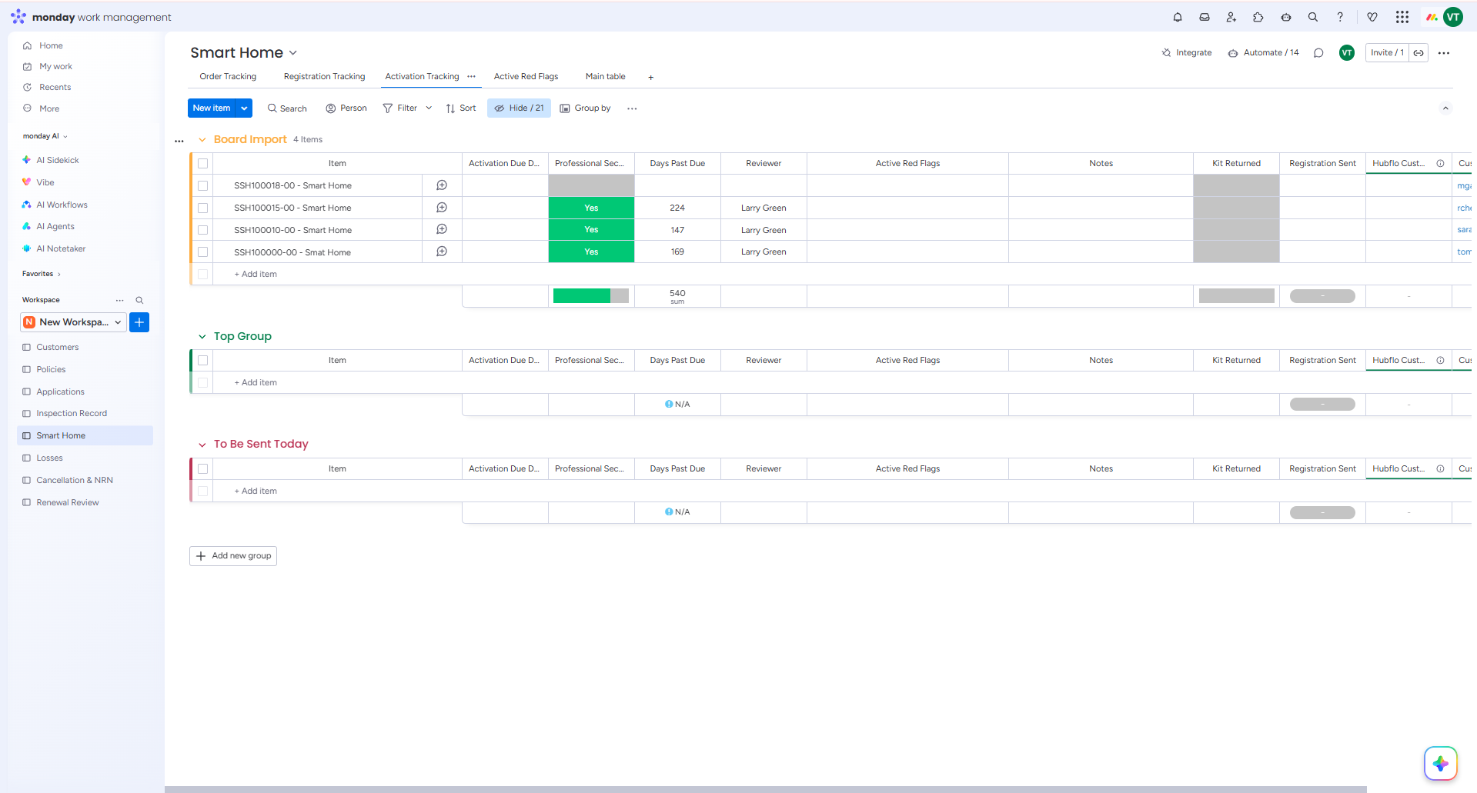The image size is (1477, 793).
Task: Click Yes status cell for SSH100015-00
Action: coord(591,208)
